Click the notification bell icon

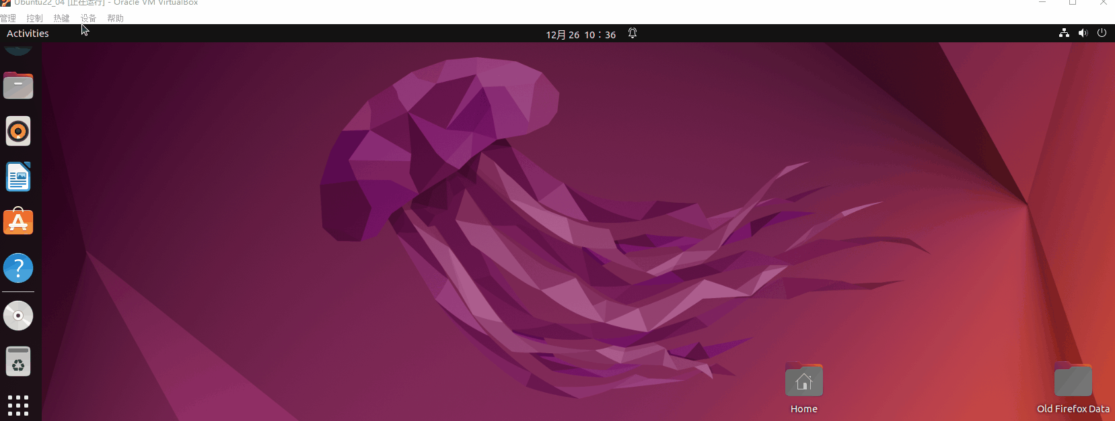[x=633, y=33]
